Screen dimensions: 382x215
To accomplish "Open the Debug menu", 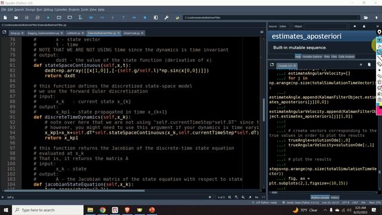I will tap(48, 10).
